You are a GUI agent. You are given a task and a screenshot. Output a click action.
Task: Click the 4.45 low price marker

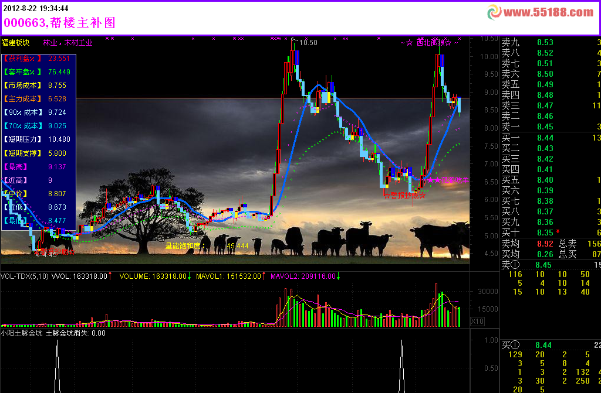tap(49, 254)
